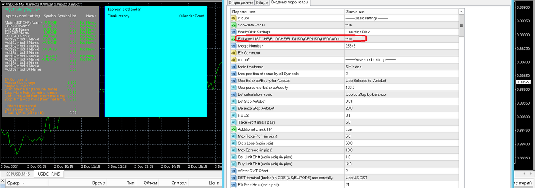Image resolution: width=535 pixels, height=188 pixels.
Task: Click the Значение column header
Action: click(401, 12)
